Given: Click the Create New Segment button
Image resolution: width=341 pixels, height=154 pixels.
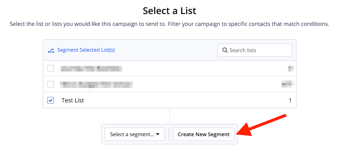Looking at the screenshot, I should point(204,134).
